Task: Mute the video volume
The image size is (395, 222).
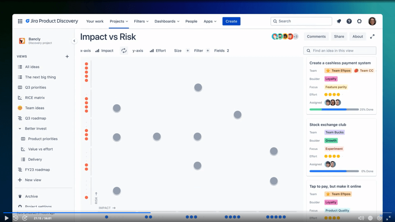Action: [x=361, y=218]
